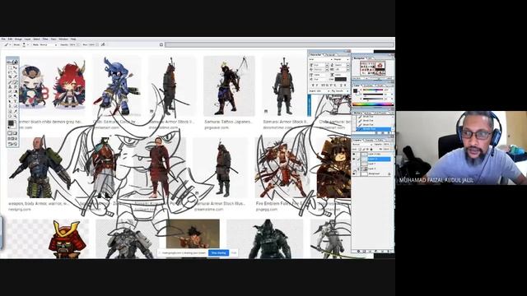Toggle Underline in Character panel
527x296 pixels.
(x=341, y=86)
